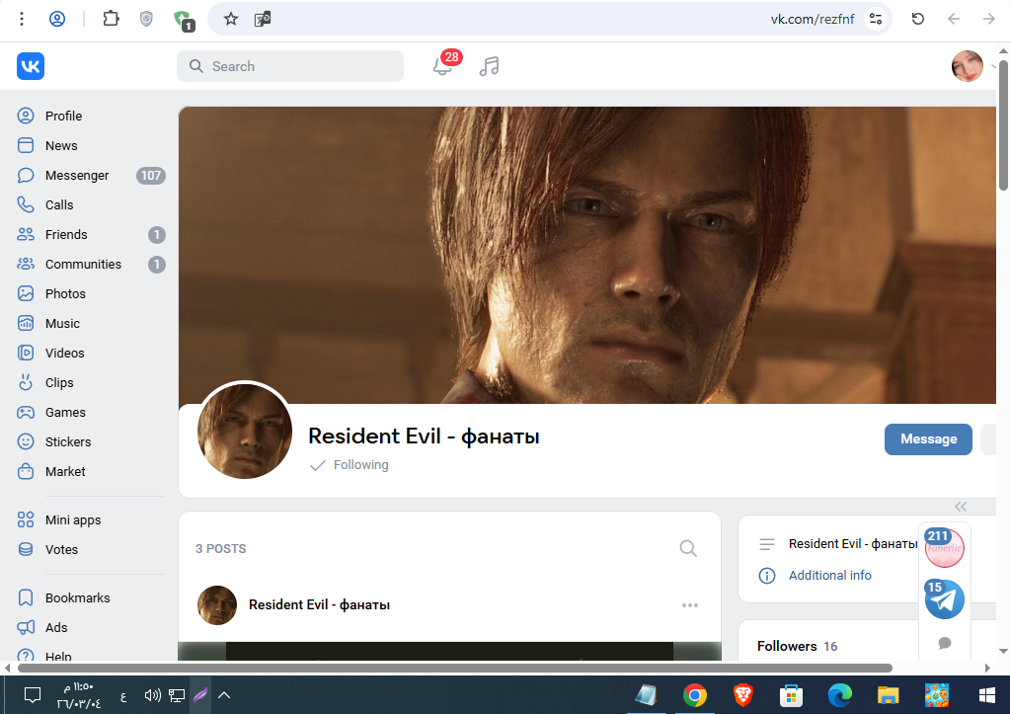1010x714 pixels.
Task: Click the Clips hand icon
Action: point(26,383)
